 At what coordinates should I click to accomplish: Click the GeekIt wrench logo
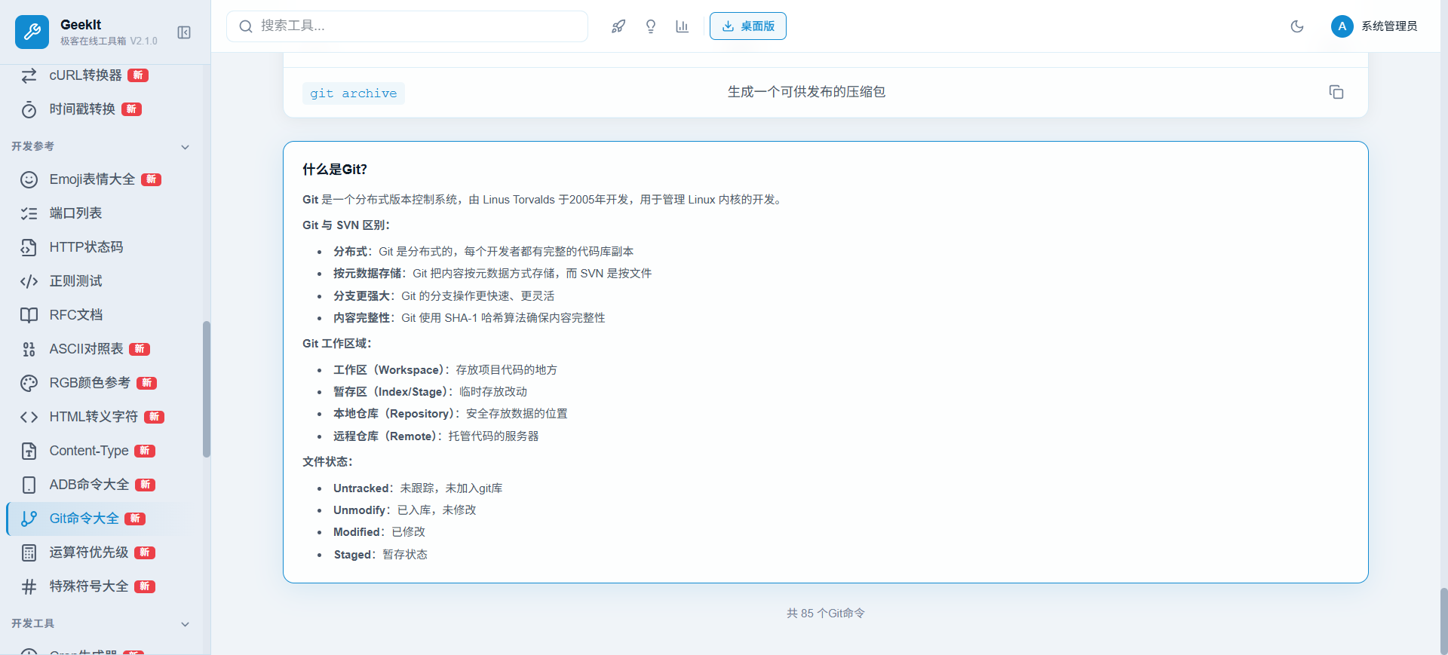pyautogui.click(x=32, y=32)
